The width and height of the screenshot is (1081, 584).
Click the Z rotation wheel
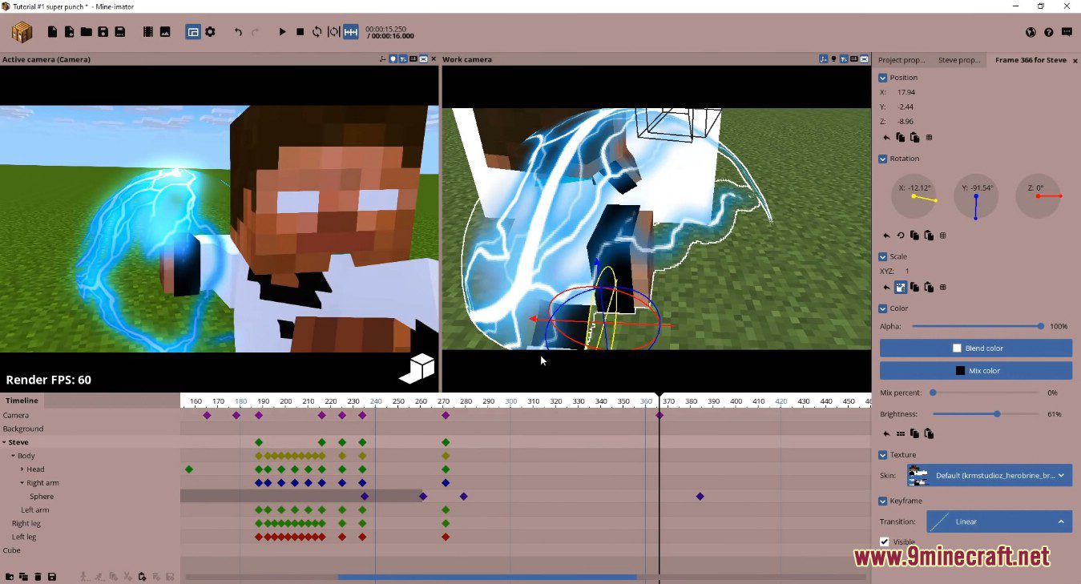[x=1038, y=196]
